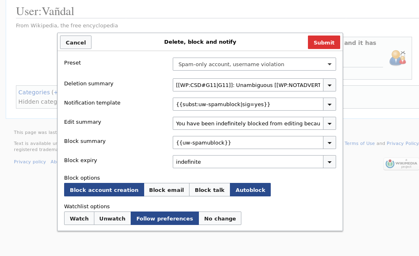Enable Block email
Viewport: 419px width, 256px height.
point(167,189)
